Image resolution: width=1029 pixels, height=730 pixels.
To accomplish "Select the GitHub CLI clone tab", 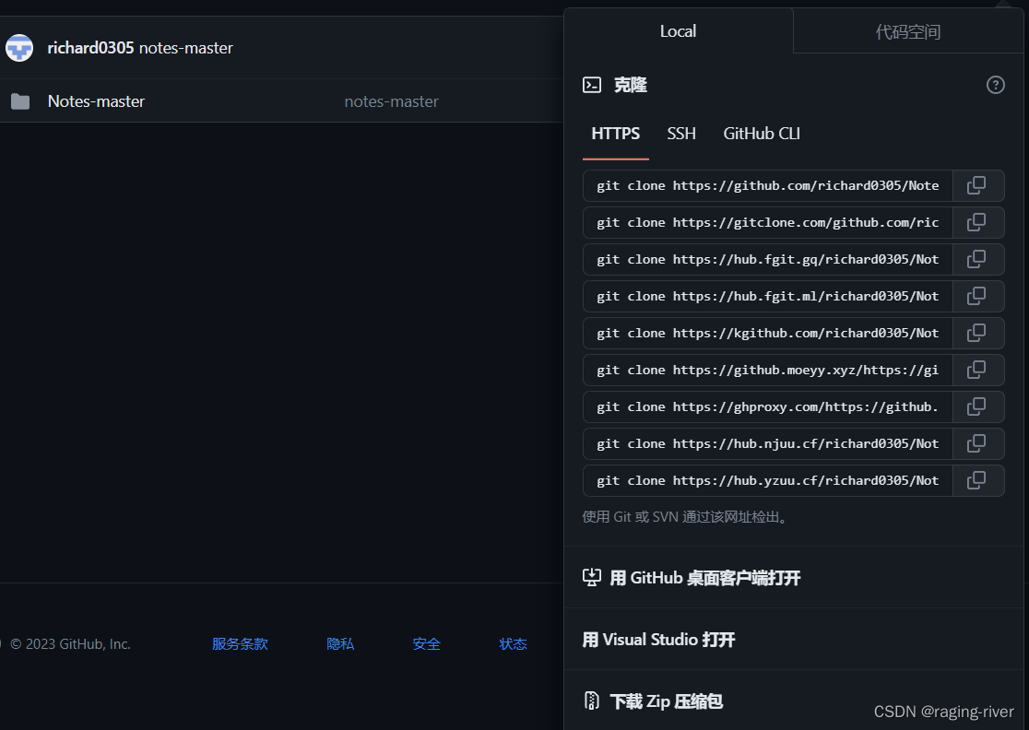I will click(x=762, y=134).
